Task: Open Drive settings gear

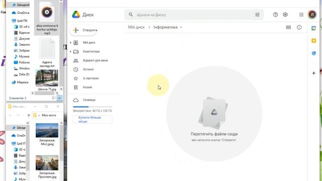Action: pyautogui.click(x=285, y=15)
